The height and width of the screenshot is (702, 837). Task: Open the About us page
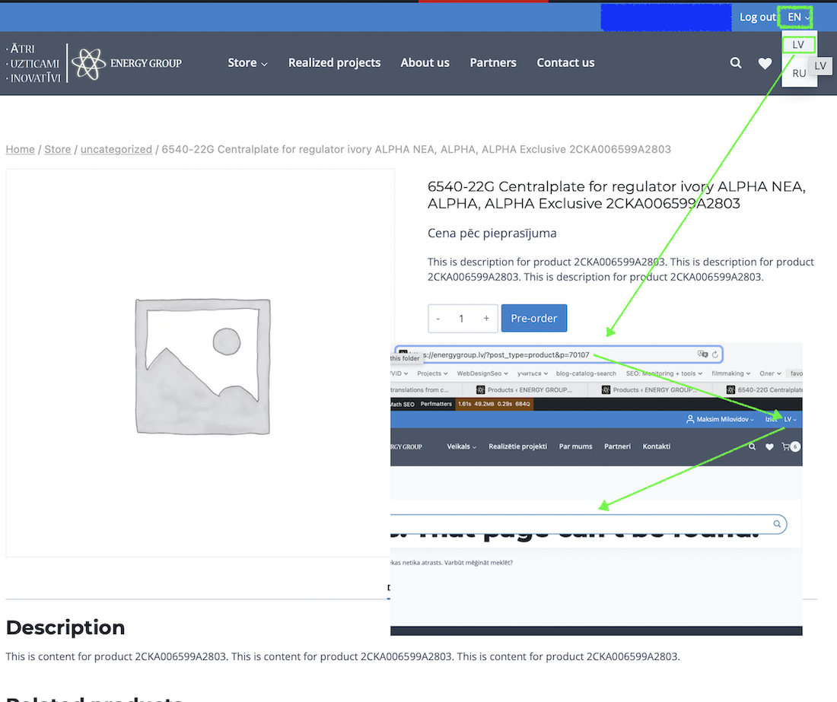[x=425, y=63]
